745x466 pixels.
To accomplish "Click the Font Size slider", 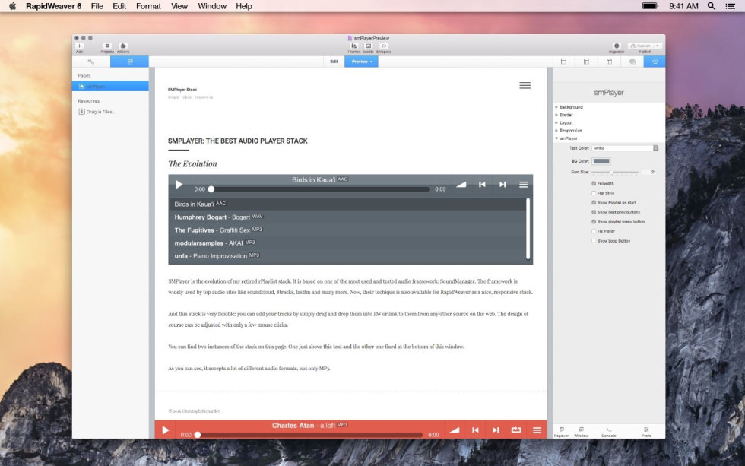I will pyautogui.click(x=615, y=172).
